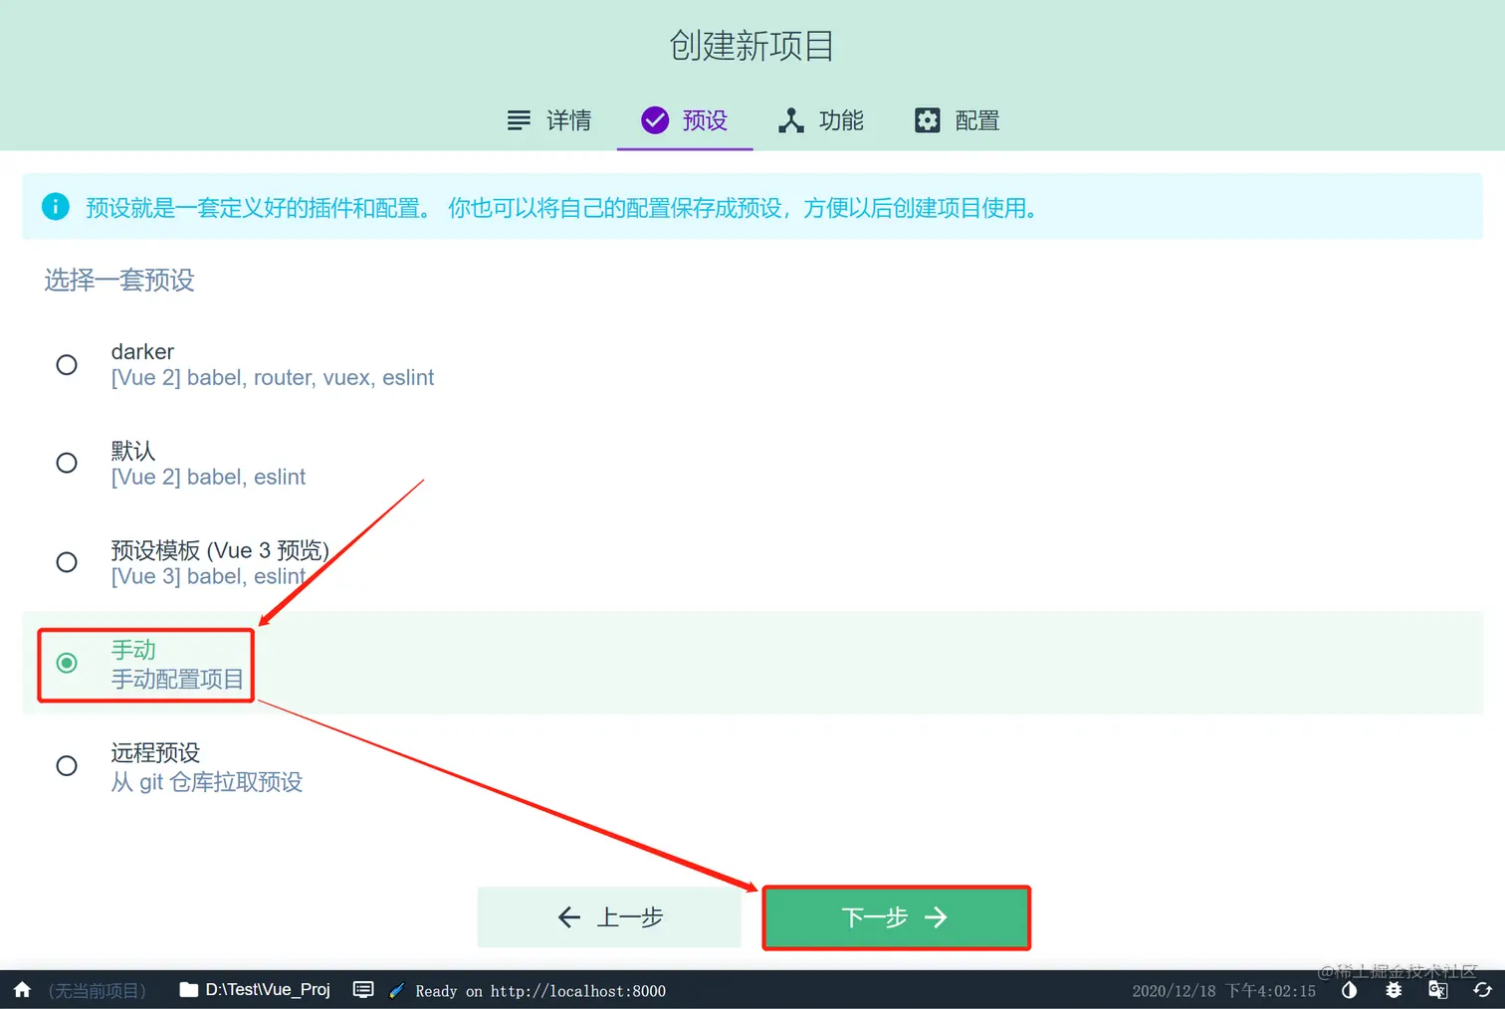The height and width of the screenshot is (1009, 1505).
Task: Click the 2020/12/18 timestamp in status bar
Action: pyautogui.click(x=1223, y=991)
